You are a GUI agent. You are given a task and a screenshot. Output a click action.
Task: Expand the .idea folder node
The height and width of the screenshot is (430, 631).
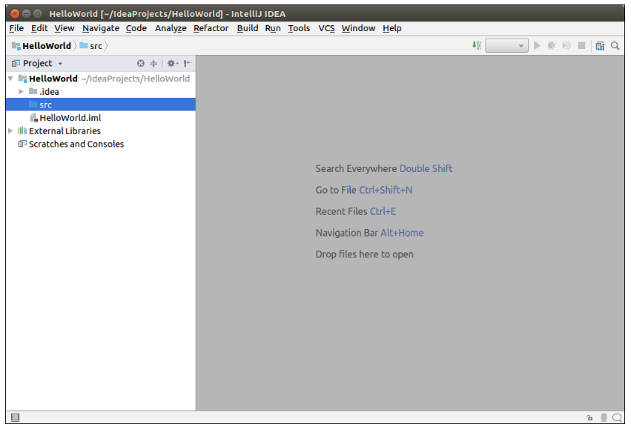[21, 92]
